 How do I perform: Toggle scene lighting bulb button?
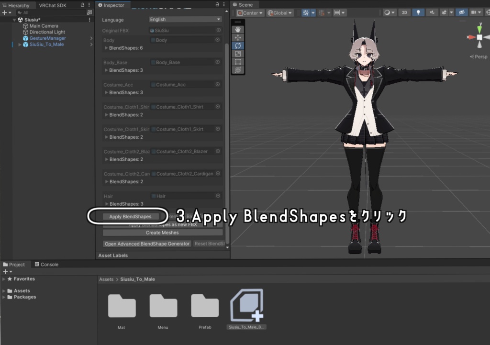pos(418,12)
